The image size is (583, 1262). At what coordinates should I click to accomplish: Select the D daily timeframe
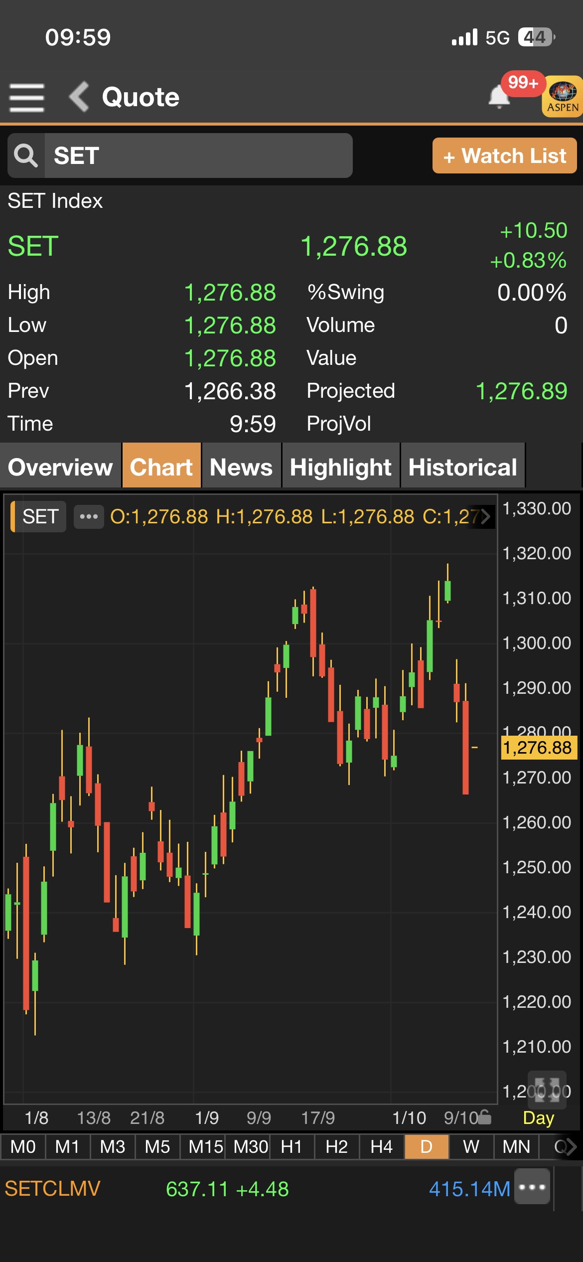[x=427, y=1147]
